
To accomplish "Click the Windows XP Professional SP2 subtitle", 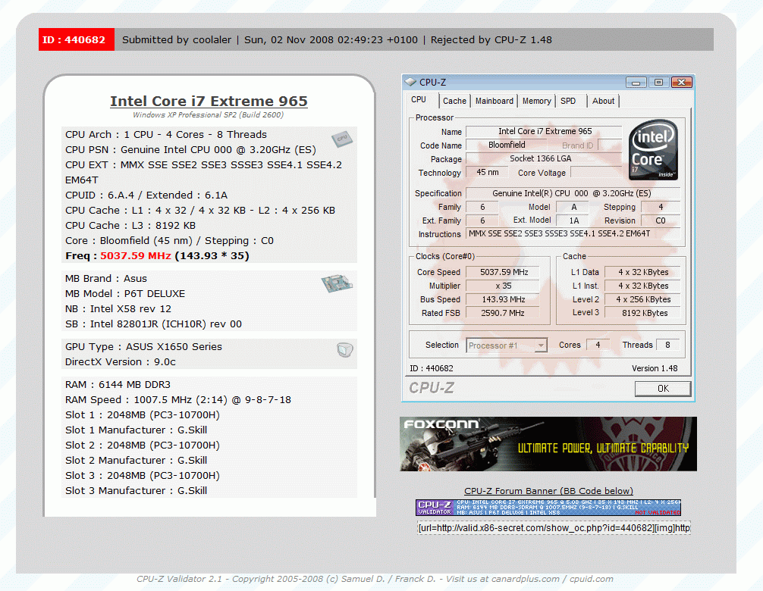I will pyautogui.click(x=209, y=114).
